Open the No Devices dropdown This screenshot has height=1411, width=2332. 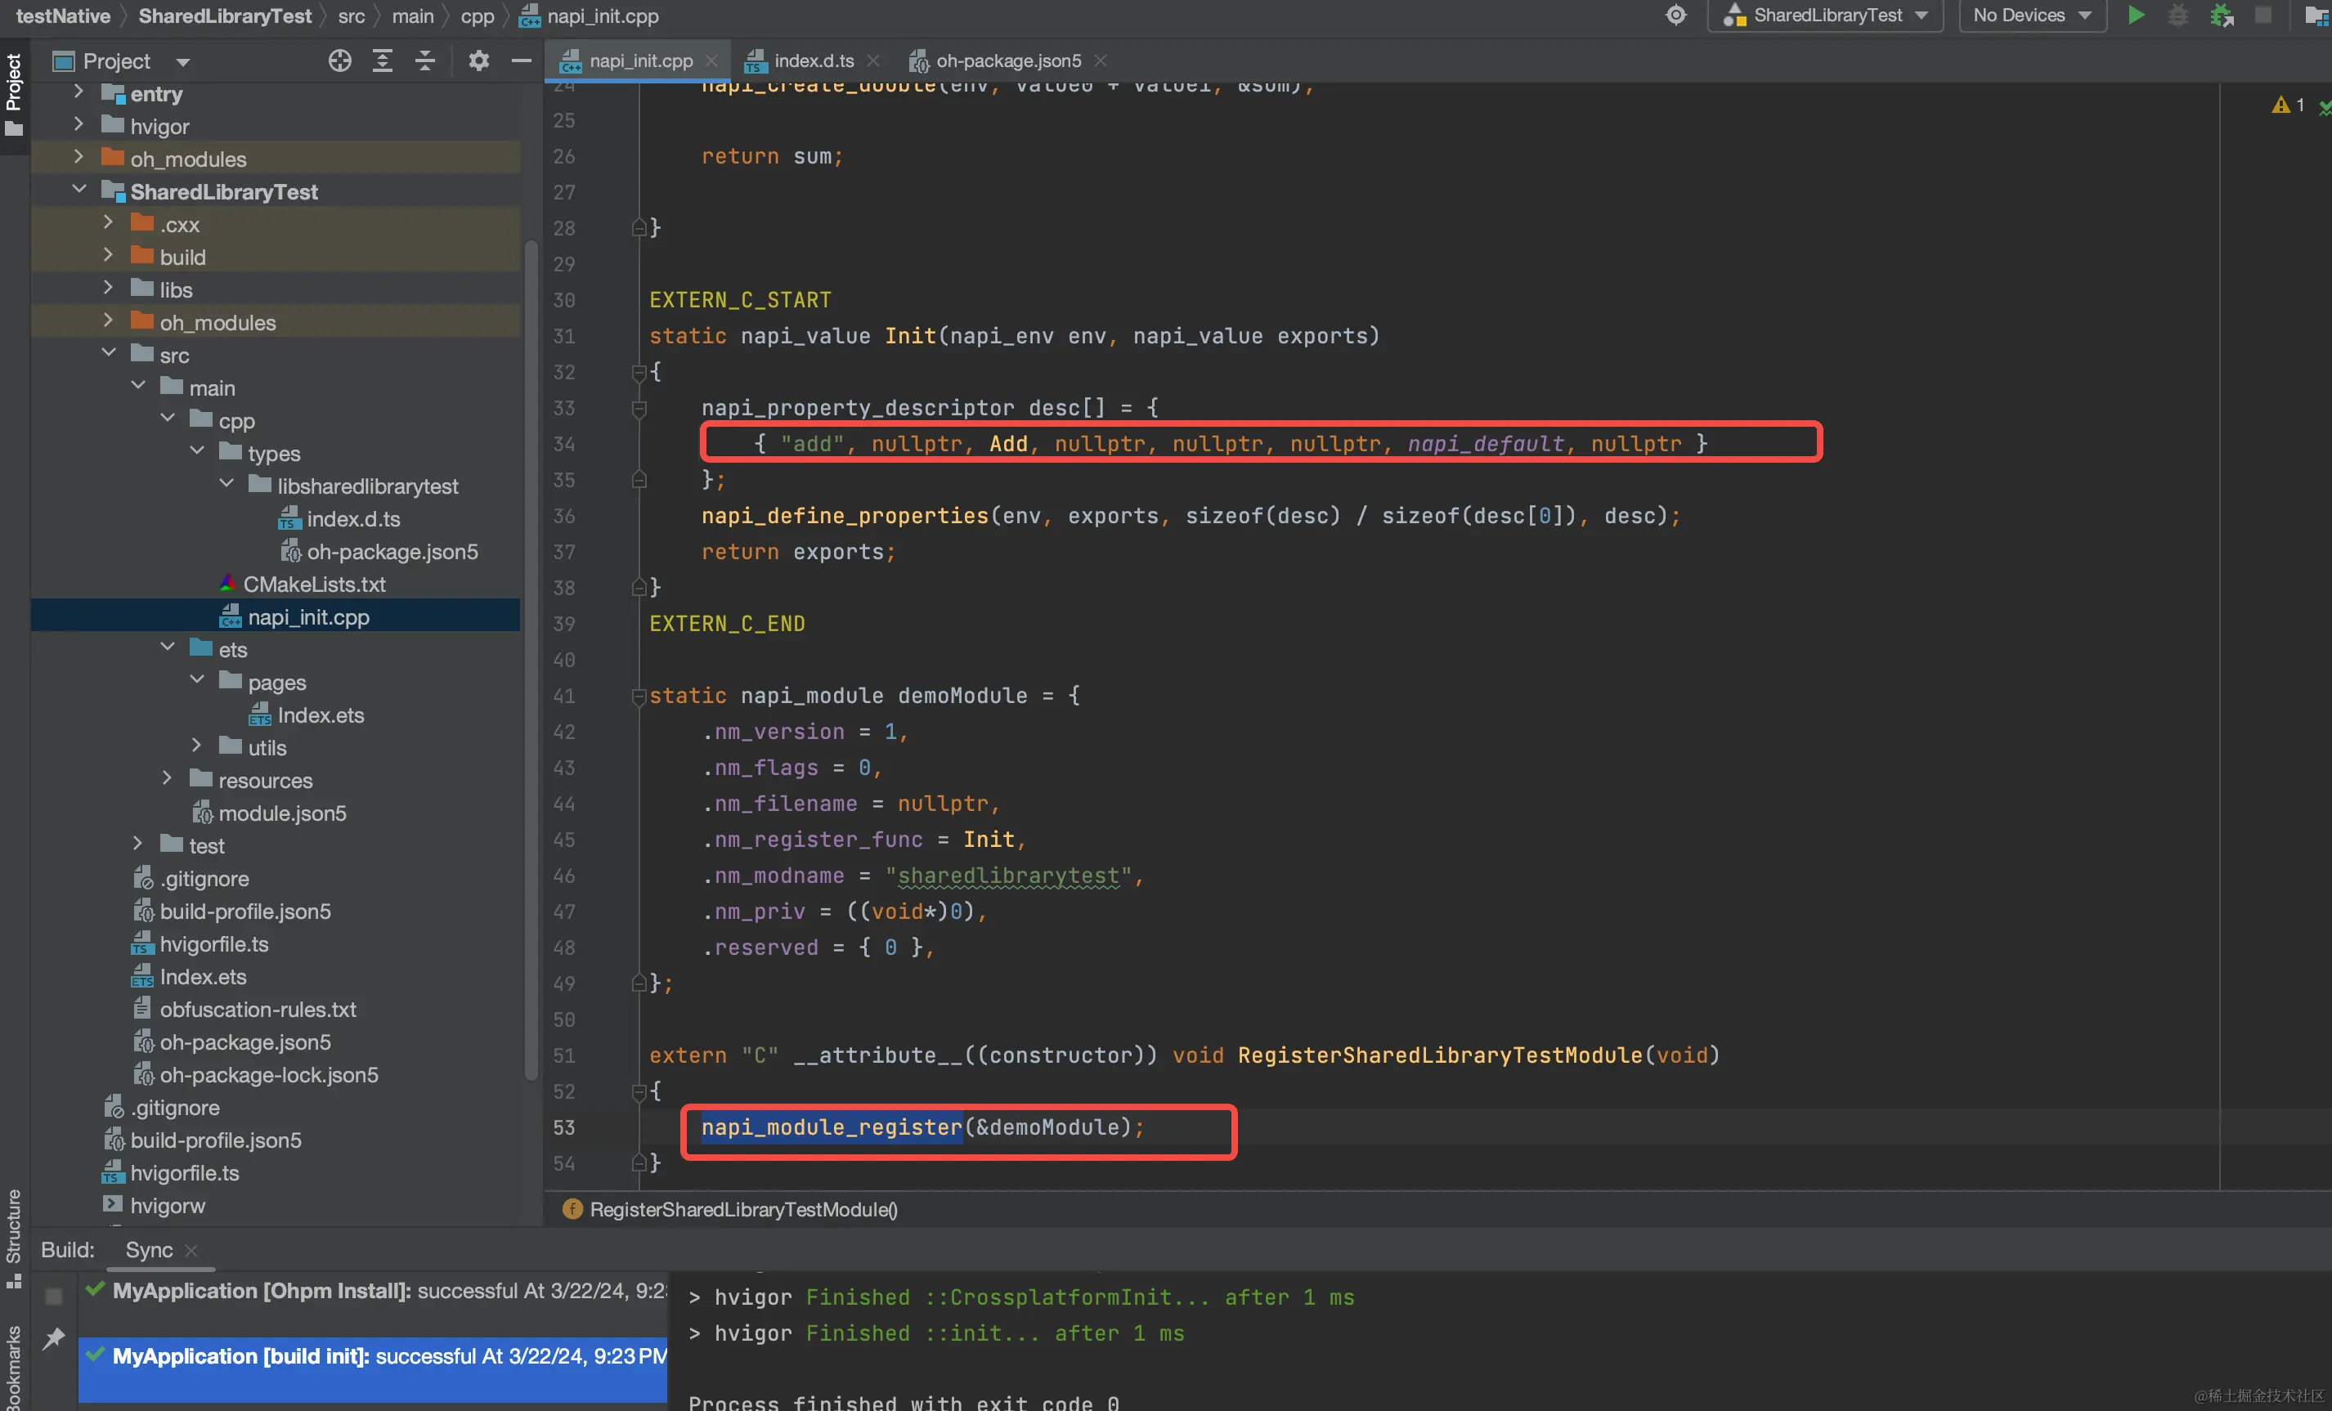click(2031, 16)
